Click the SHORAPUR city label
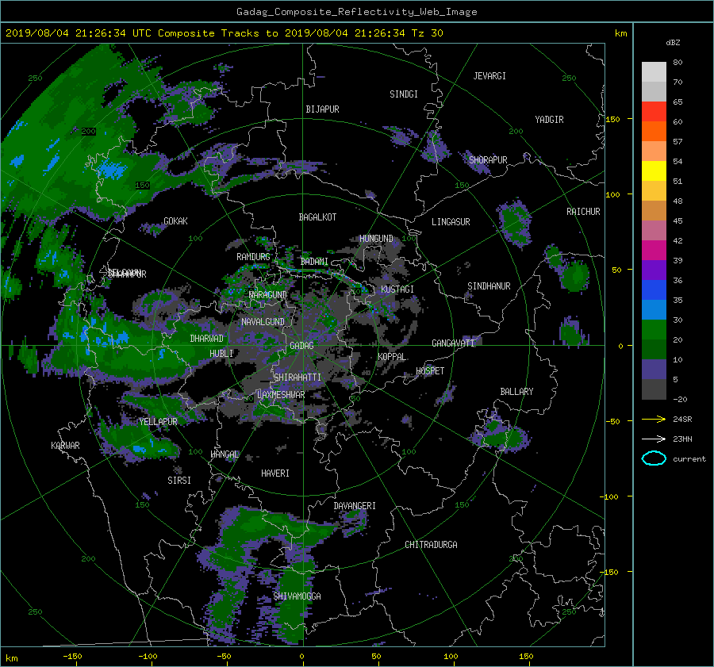Screen dimensions: 714x667 point(488,159)
